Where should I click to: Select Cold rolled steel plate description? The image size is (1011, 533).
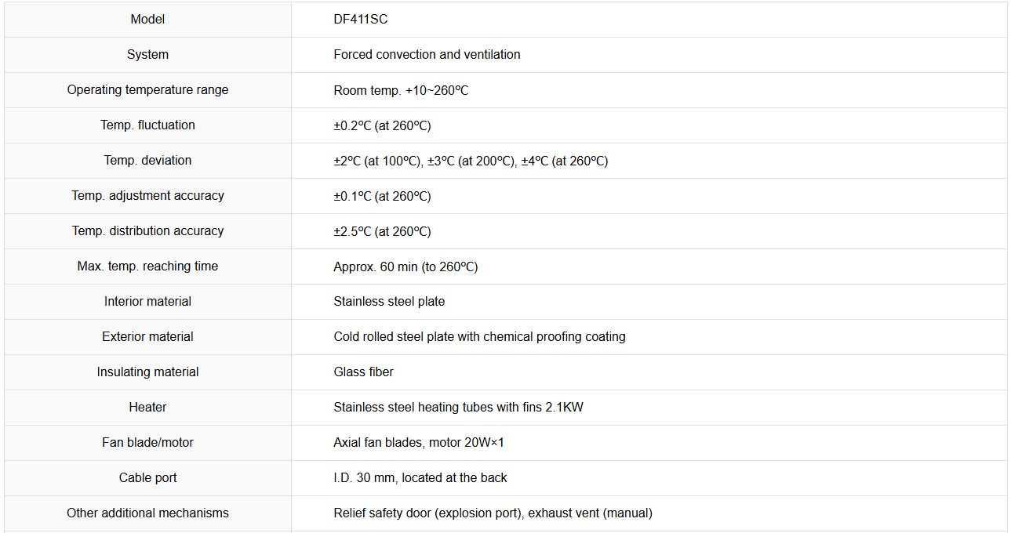click(479, 337)
